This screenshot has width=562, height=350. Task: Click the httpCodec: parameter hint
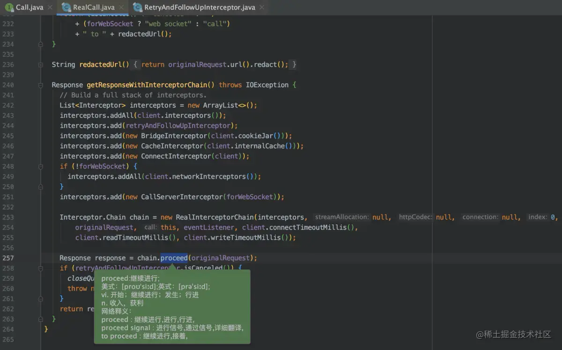point(415,217)
